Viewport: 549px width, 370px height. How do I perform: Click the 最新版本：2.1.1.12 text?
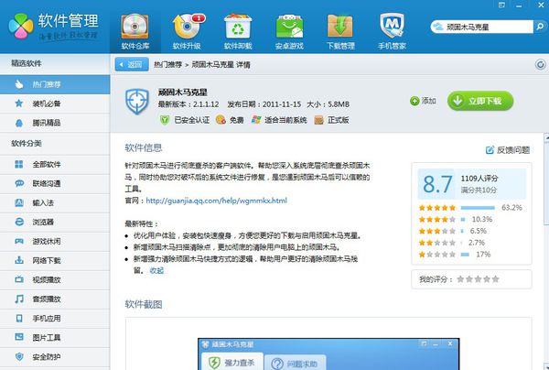[188, 104]
